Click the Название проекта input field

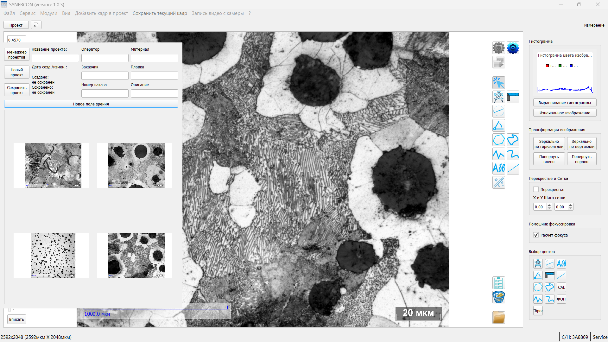click(55, 58)
